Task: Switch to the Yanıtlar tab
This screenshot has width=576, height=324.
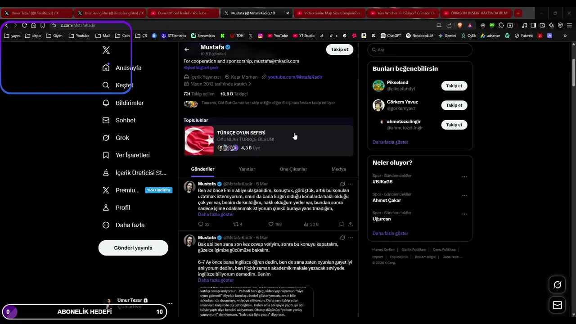Action: [247, 169]
